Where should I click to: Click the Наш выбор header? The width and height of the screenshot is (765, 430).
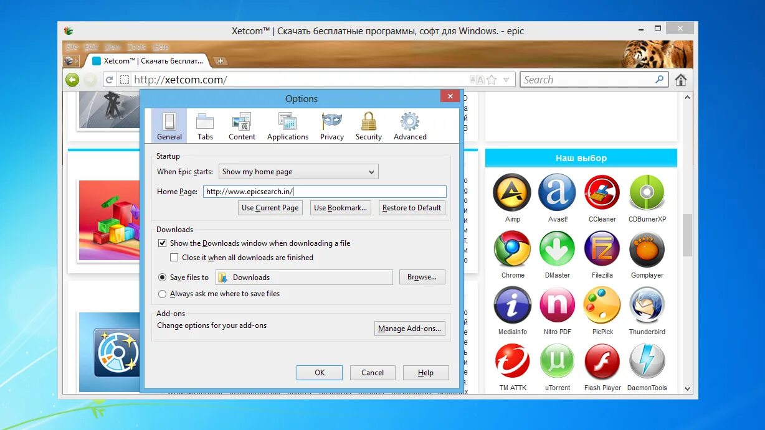581,158
